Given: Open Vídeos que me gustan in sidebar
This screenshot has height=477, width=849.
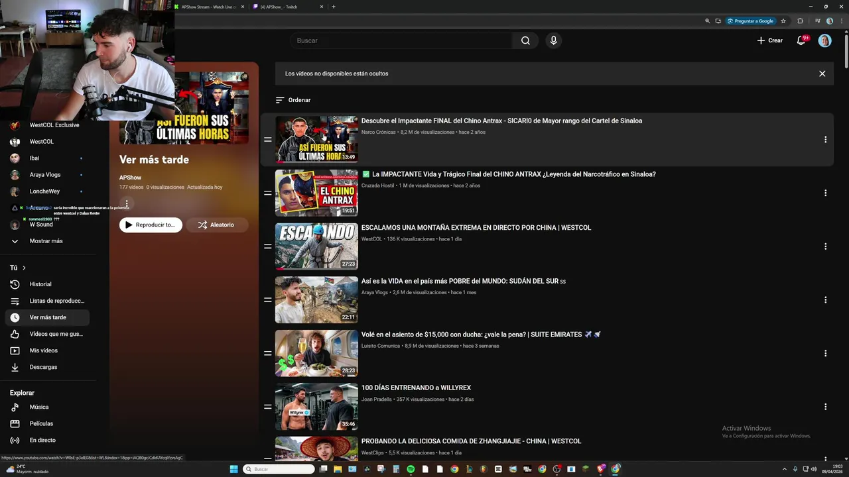Looking at the screenshot, I should click(x=47, y=334).
